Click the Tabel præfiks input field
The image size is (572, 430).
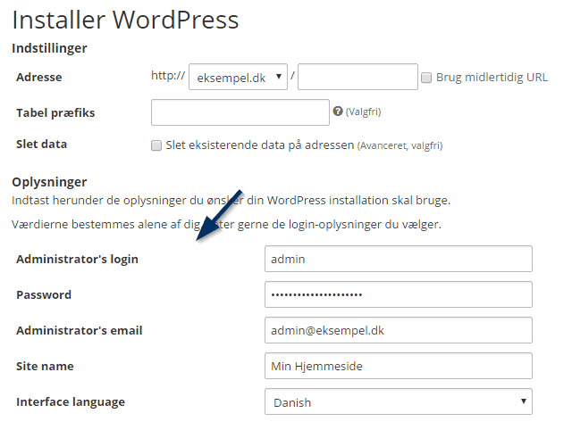[240, 112]
